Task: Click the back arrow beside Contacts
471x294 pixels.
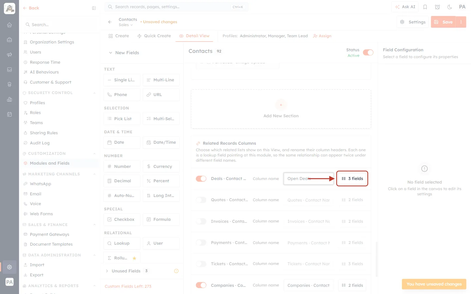Action: [x=110, y=22]
